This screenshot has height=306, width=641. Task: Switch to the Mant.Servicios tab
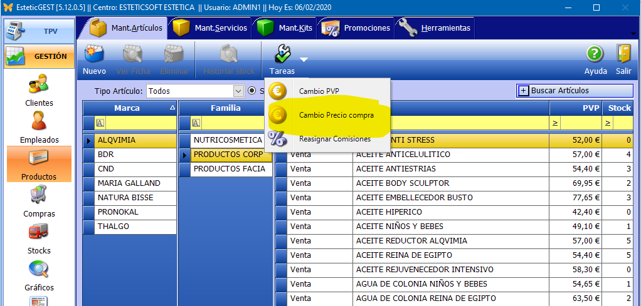(211, 28)
